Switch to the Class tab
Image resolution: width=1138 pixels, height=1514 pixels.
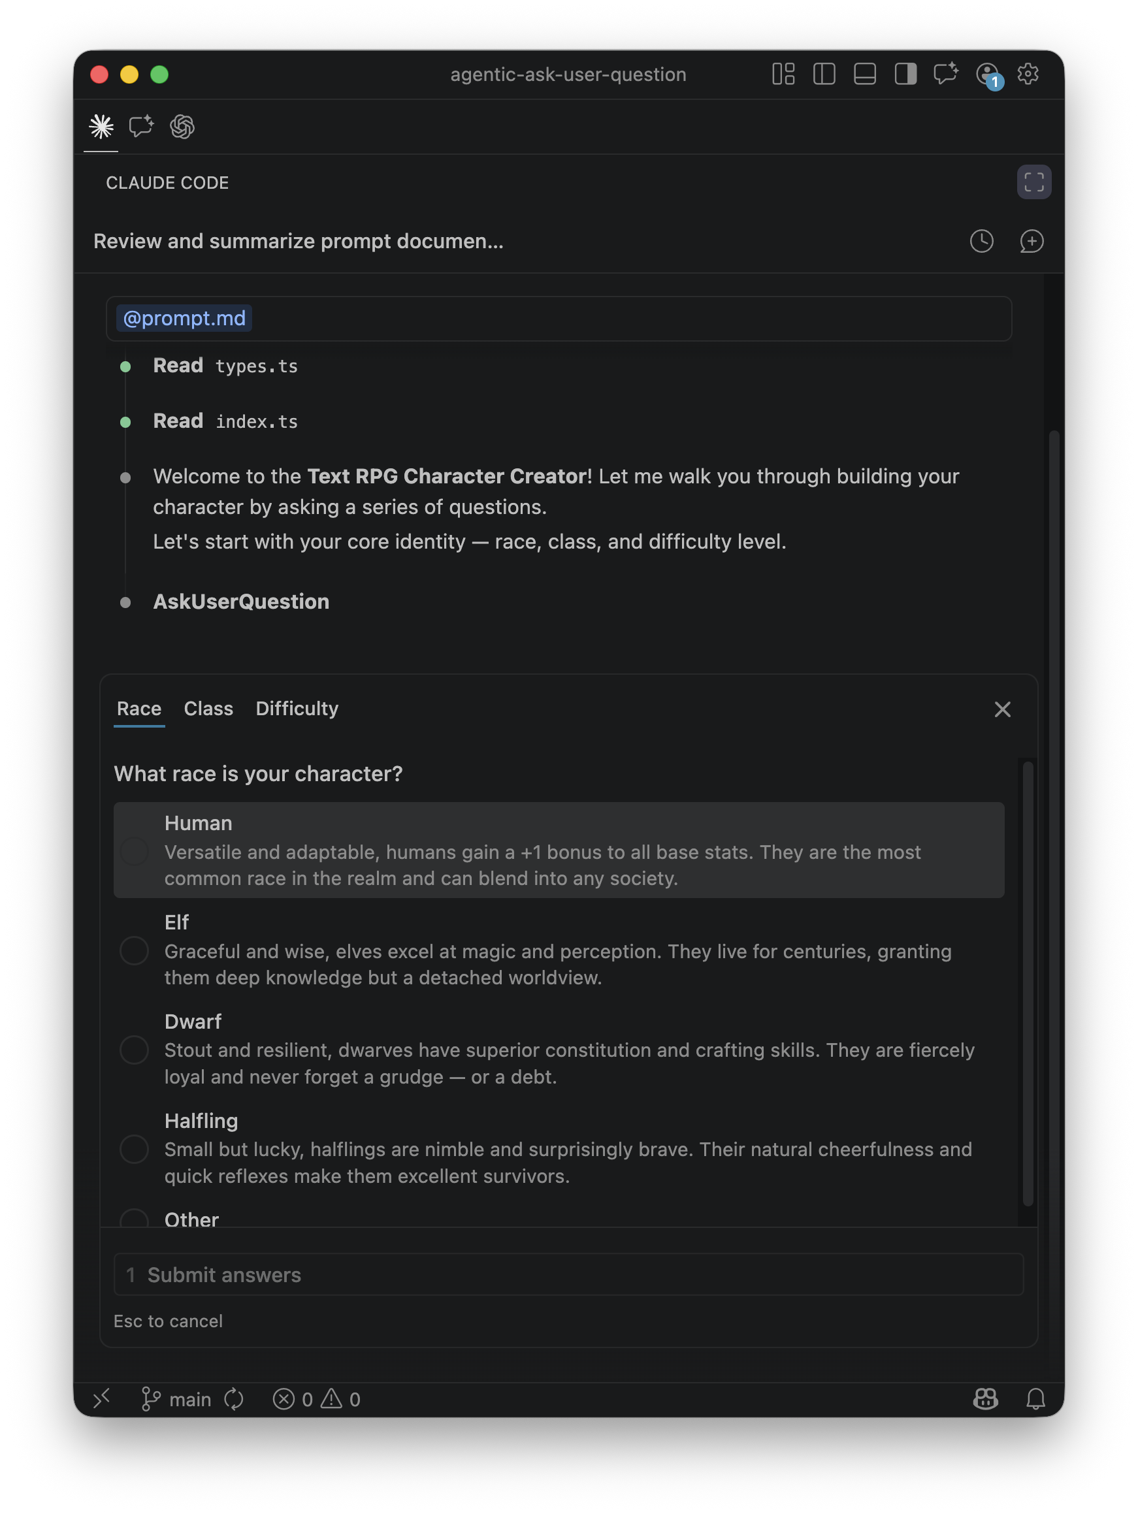coord(208,709)
